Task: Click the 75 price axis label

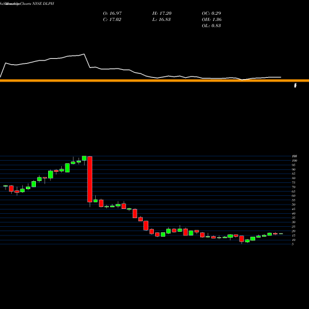Action: (294, 183)
